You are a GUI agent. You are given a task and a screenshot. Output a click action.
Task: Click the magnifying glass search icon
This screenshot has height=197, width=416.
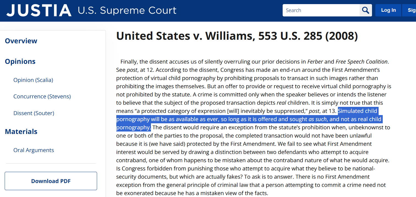[x=366, y=10]
